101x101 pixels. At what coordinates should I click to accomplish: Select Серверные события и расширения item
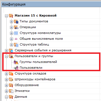(x=43, y=50)
